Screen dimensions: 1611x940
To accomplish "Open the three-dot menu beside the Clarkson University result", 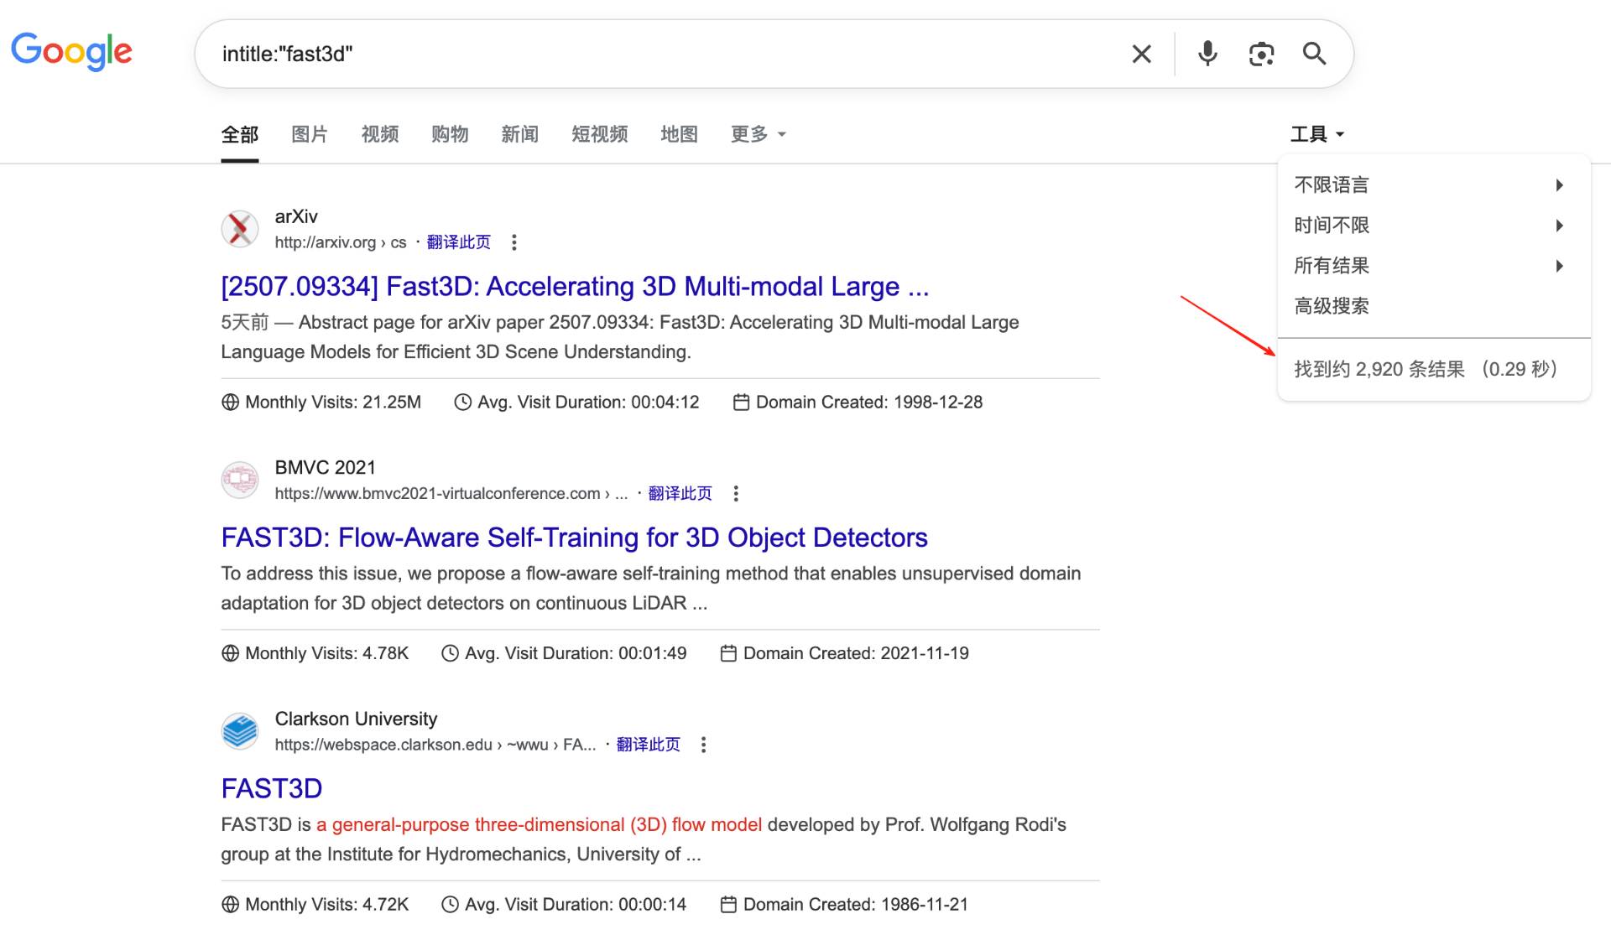I will point(703,745).
